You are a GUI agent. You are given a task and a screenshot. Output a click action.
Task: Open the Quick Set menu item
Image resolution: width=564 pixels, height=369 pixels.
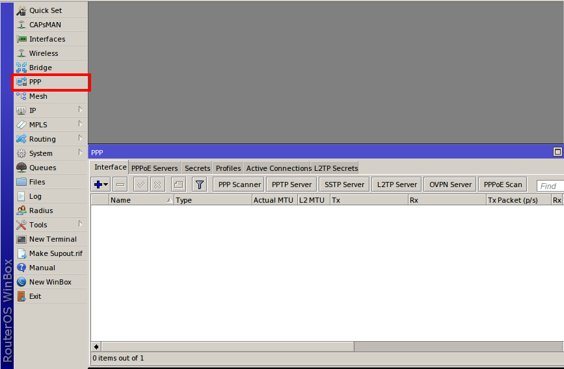point(47,10)
